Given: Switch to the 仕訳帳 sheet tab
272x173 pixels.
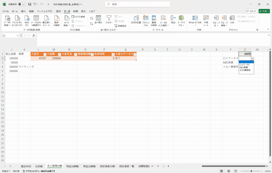Looking at the screenshot, I should [x=39, y=166].
